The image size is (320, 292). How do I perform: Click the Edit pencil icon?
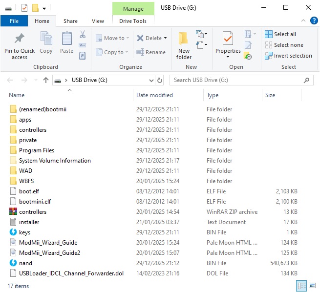pos(248,45)
